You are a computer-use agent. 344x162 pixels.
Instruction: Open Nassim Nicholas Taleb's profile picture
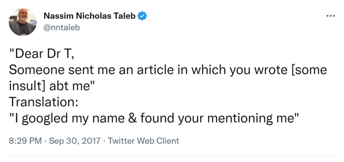point(23,22)
